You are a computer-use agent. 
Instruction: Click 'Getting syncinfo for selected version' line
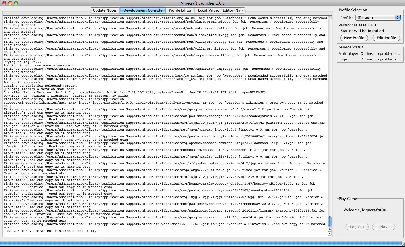(40, 86)
